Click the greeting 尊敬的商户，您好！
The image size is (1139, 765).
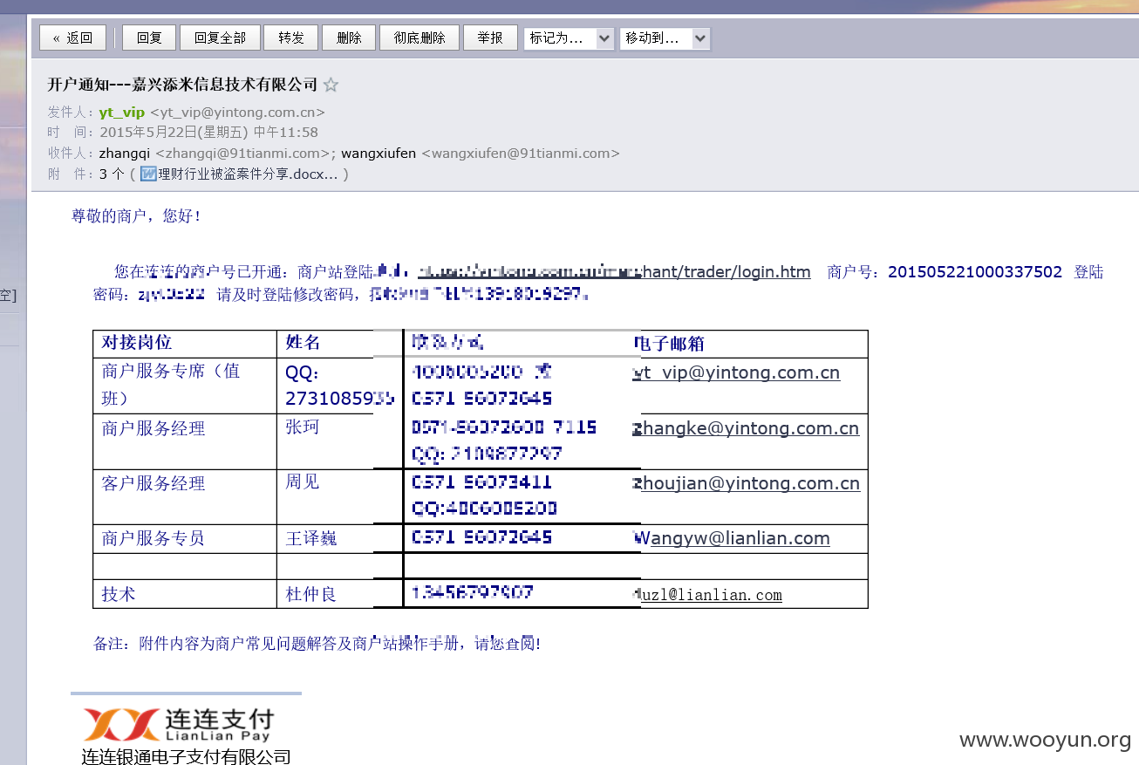[x=137, y=215]
